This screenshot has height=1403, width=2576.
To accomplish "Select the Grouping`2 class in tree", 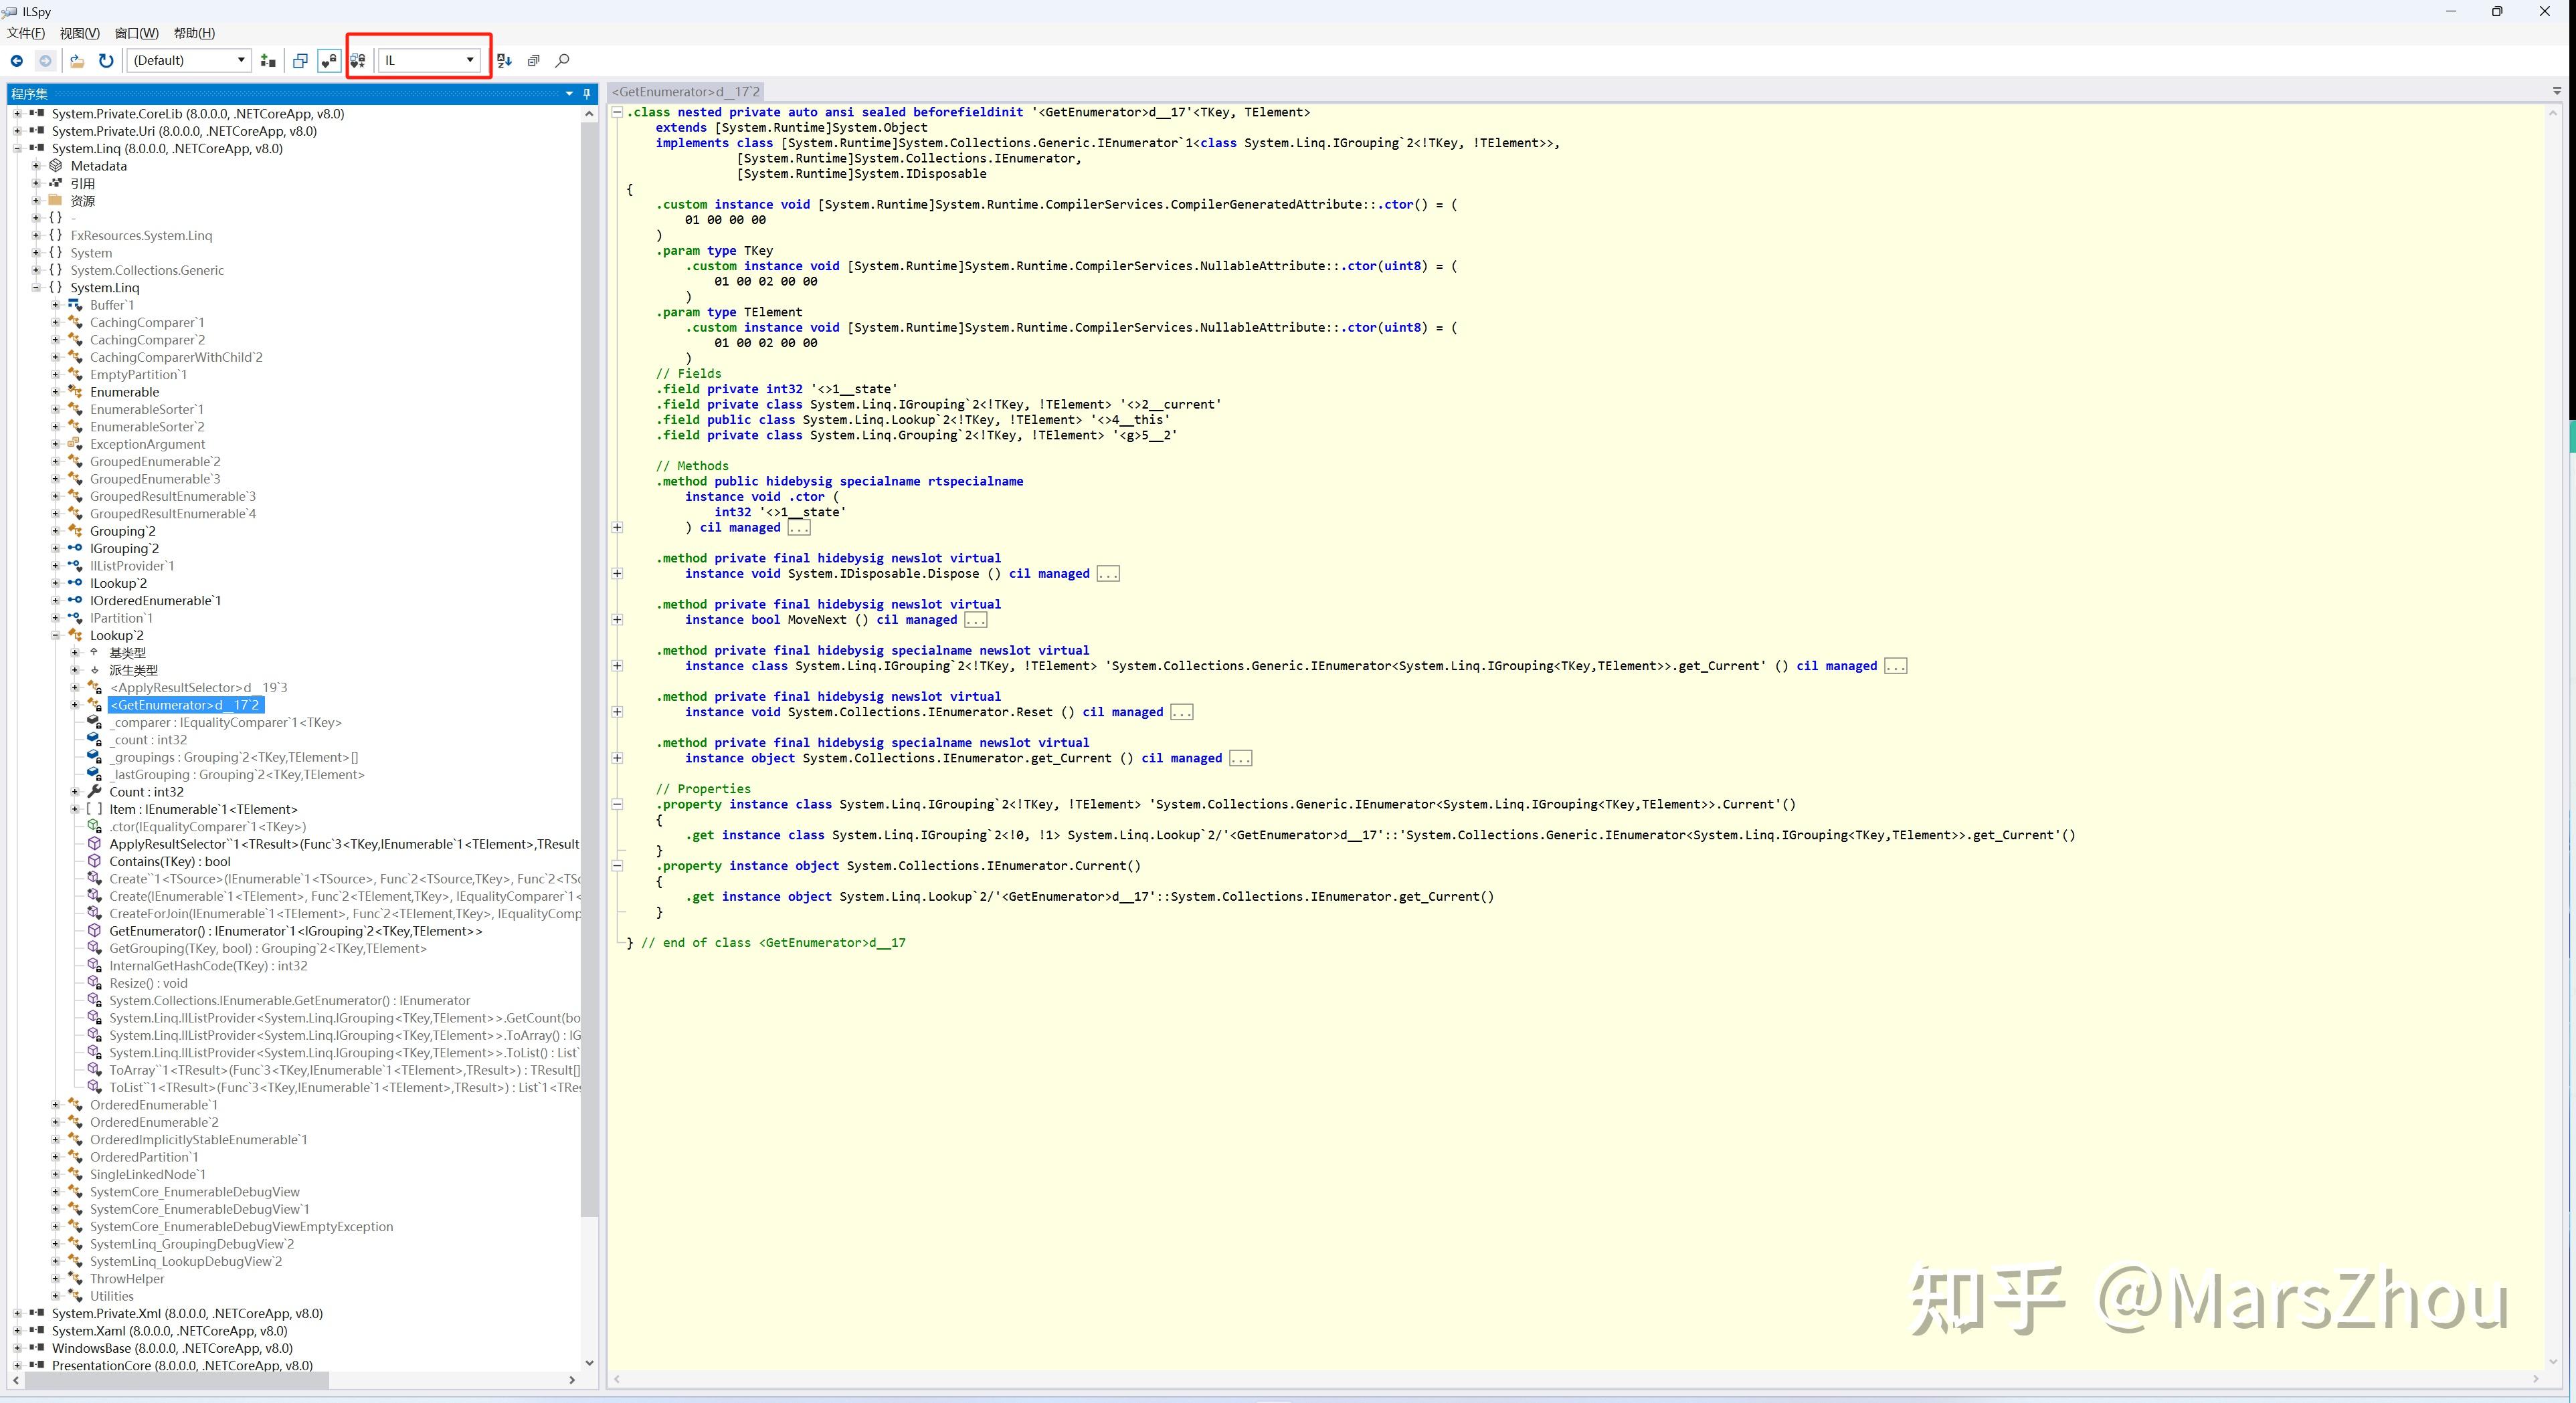I will point(122,532).
